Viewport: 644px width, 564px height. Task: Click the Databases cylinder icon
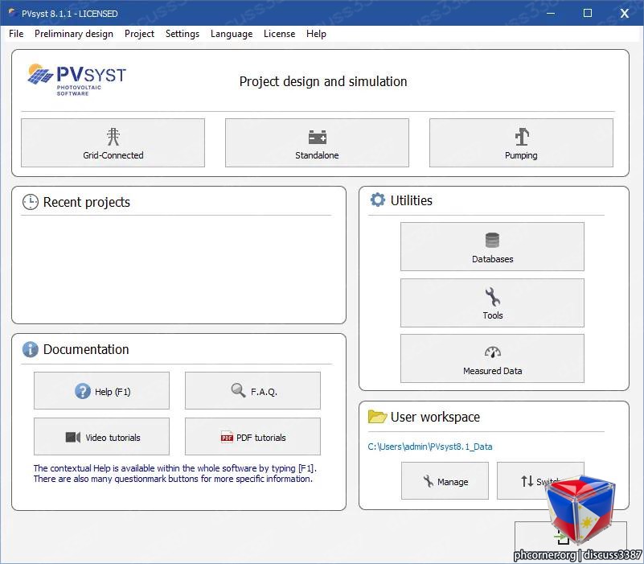point(492,240)
